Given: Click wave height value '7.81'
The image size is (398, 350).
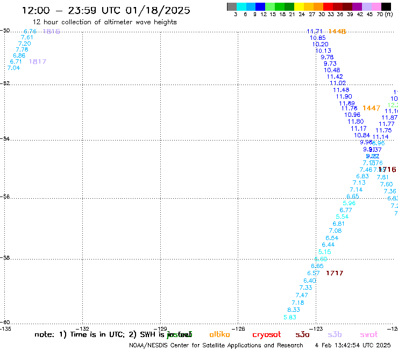Looking at the screenshot, I should pos(382,177).
